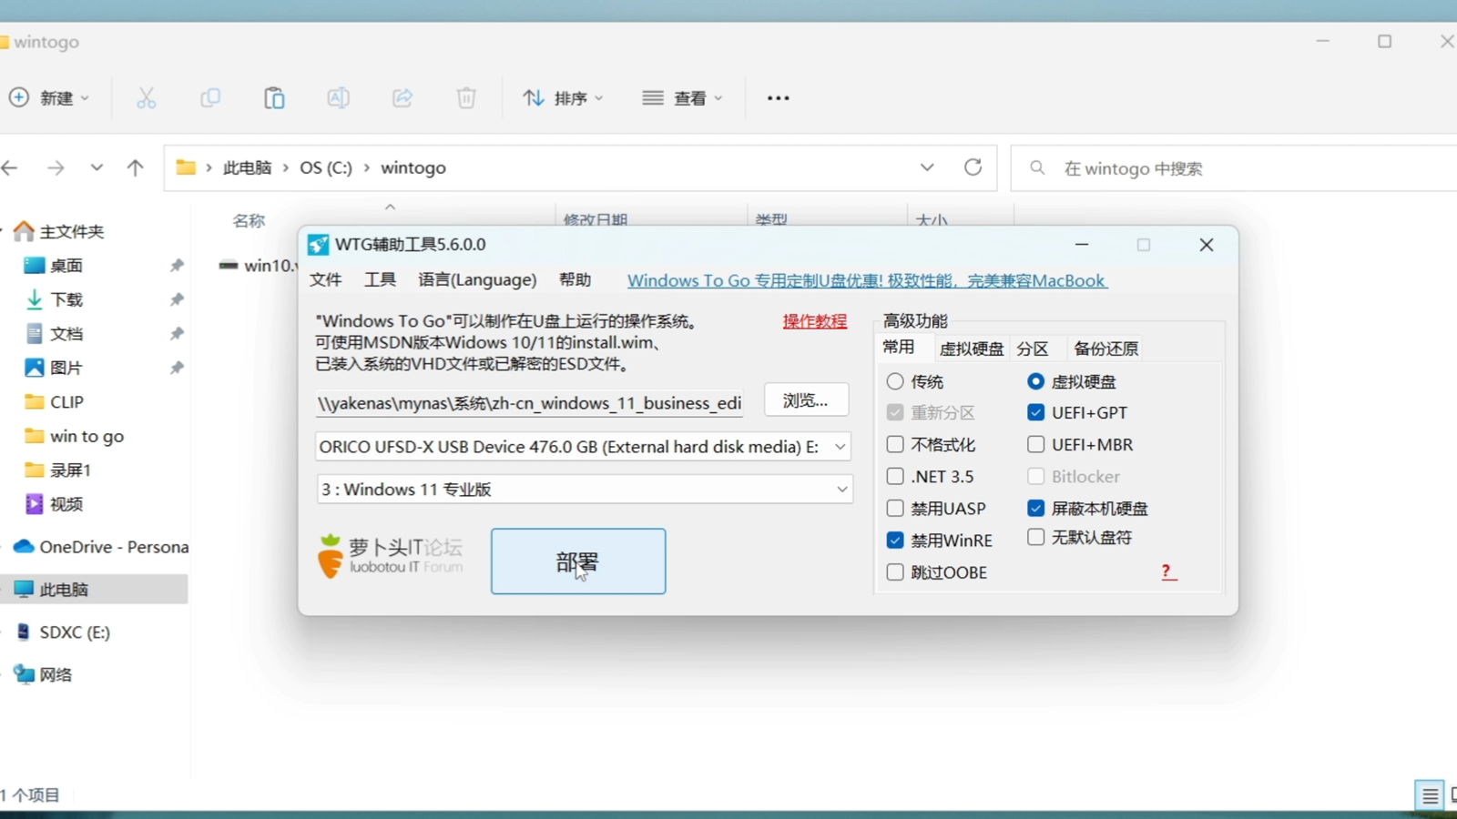The height and width of the screenshot is (819, 1457).
Task: Click the Cut scissors icon in Explorer toolbar
Action: (147, 98)
